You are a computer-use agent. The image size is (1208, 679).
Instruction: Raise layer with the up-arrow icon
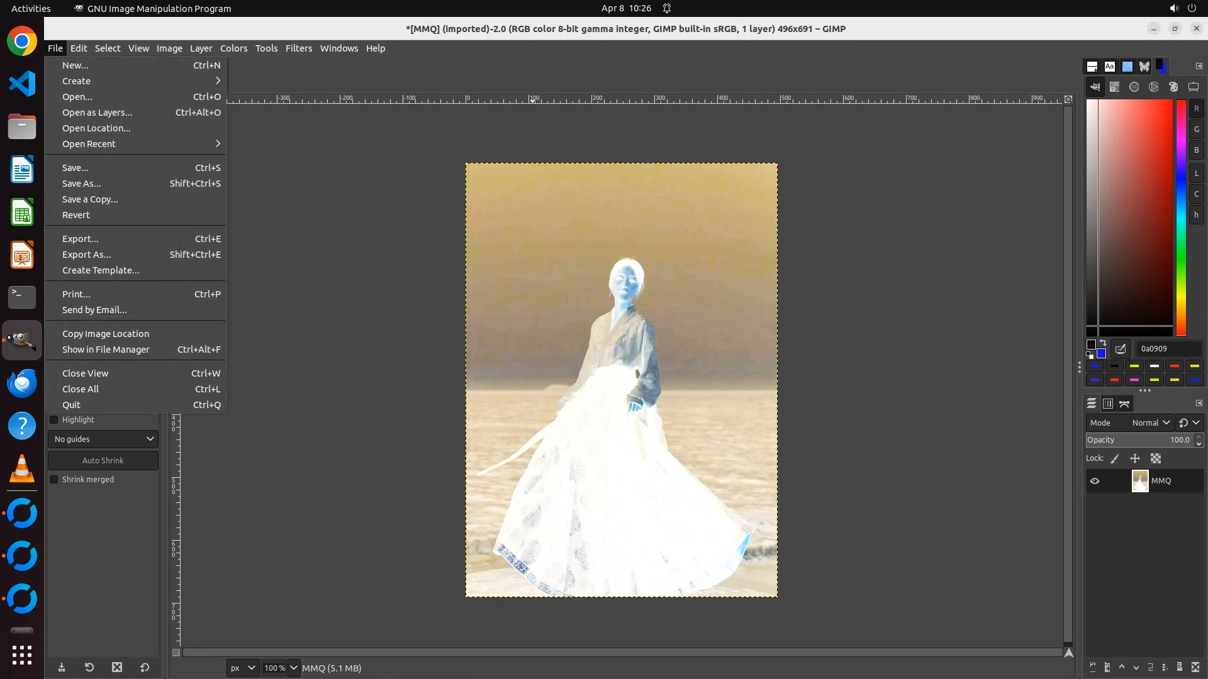[x=1121, y=668]
